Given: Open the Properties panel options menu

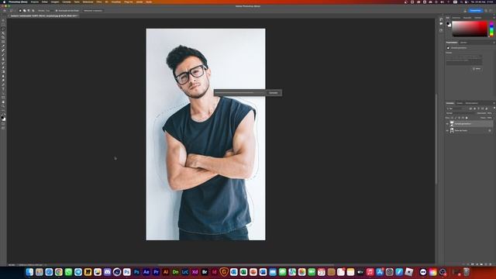Looking at the screenshot, I should point(494,43).
